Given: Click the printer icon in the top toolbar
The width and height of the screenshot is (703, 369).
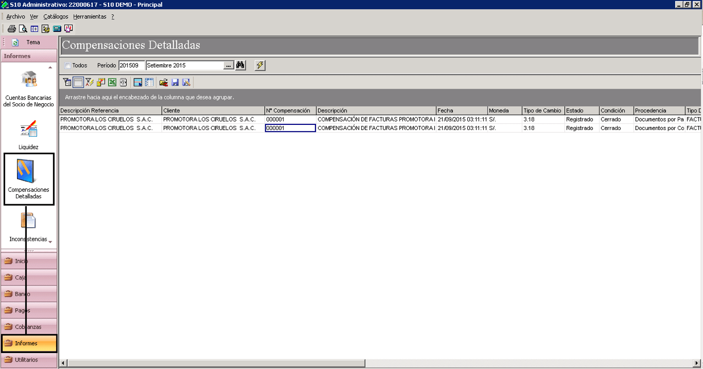Looking at the screenshot, I should tap(11, 28).
